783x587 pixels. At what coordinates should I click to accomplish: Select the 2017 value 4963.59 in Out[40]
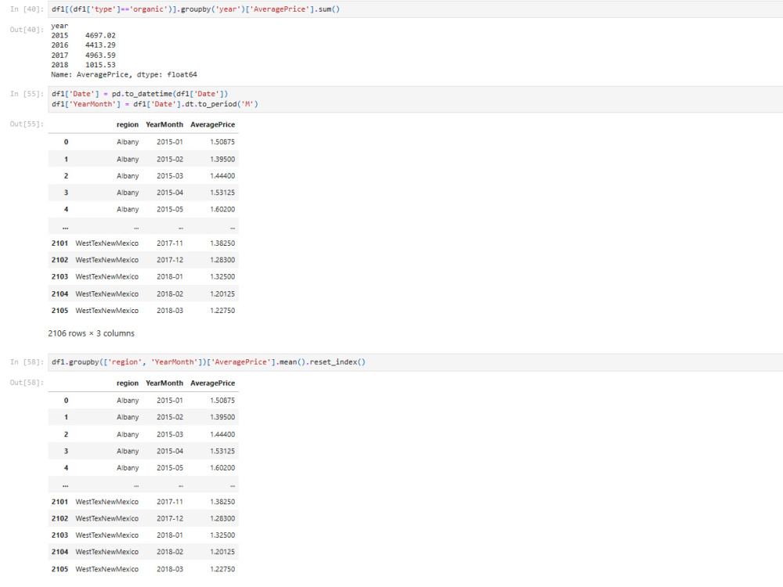coord(100,55)
